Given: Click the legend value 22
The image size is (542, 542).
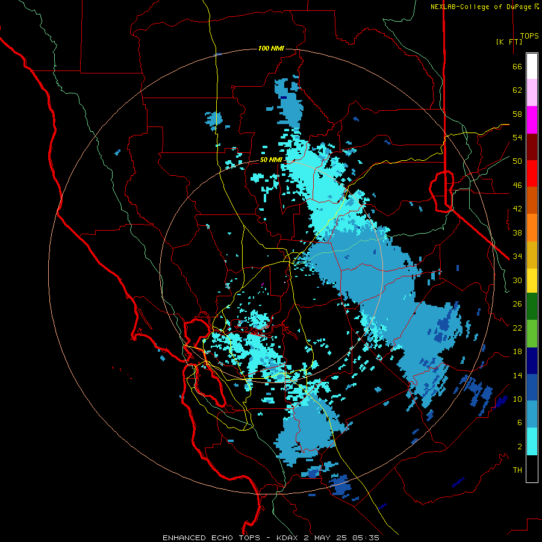Looking at the screenshot, I should [517, 328].
